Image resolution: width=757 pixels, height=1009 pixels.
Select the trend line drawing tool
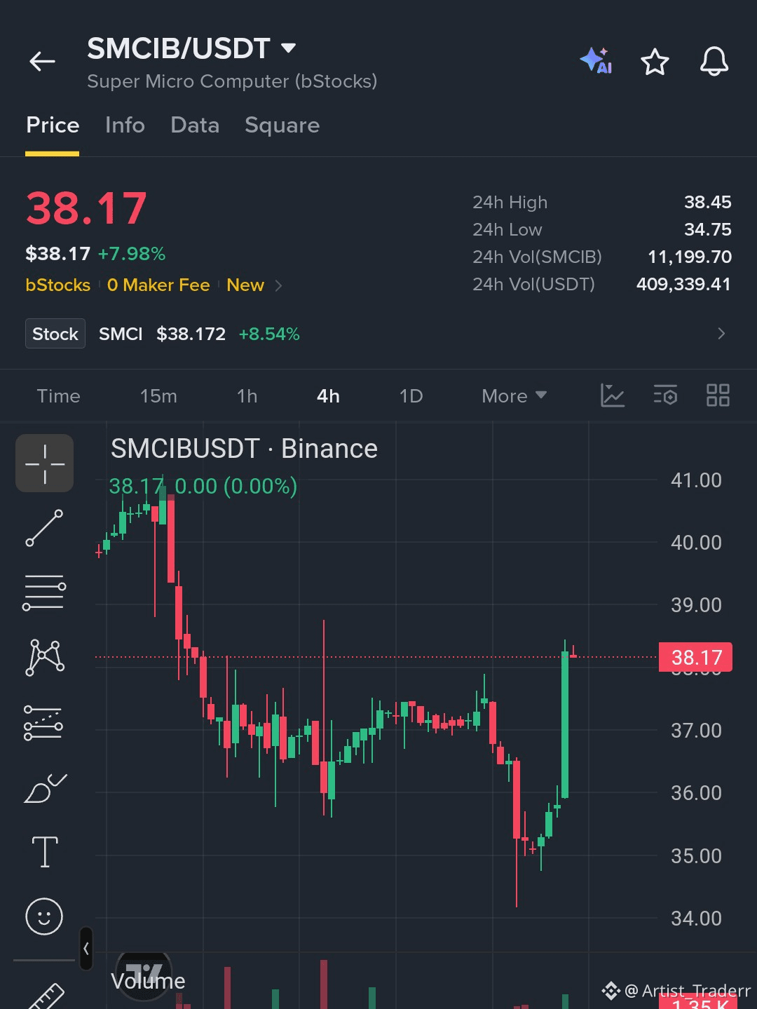pyautogui.click(x=44, y=528)
